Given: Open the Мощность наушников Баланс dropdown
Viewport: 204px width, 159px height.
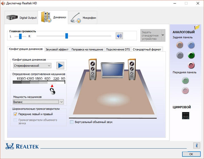Looking at the screenshot, I should (38, 102).
